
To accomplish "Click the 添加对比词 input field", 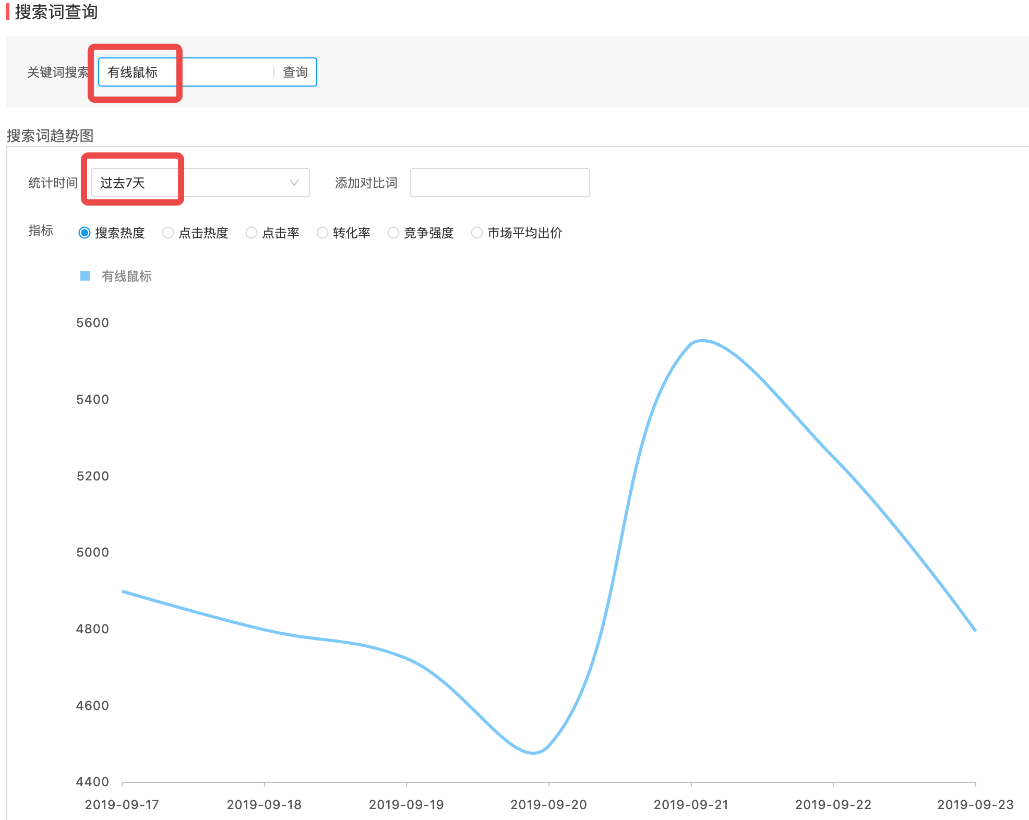I will click(x=500, y=183).
